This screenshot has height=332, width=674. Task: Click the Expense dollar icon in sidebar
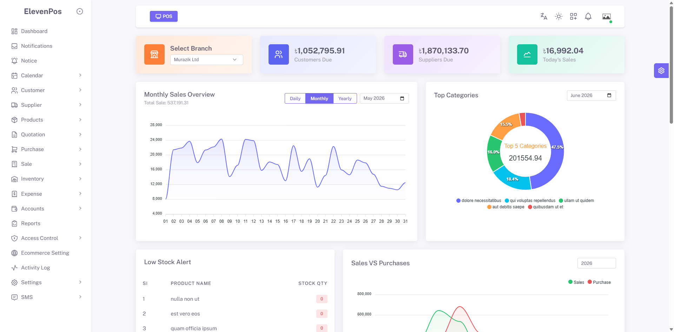pyautogui.click(x=14, y=194)
